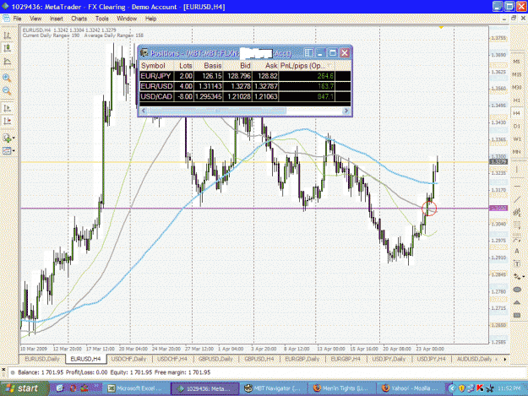Screen dimensions: 528x396
Task: Open the View menu
Action: [x=35, y=19]
